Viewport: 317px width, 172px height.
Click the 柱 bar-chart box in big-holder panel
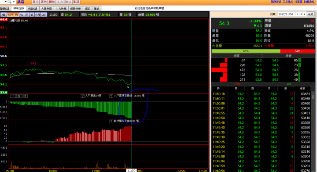pyautogui.click(x=25, y=96)
